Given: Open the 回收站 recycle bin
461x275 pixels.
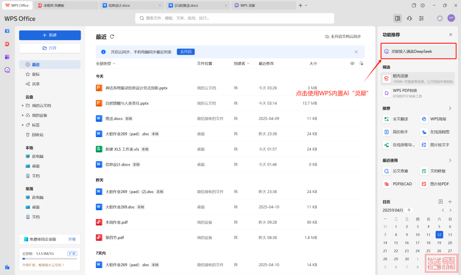Looking at the screenshot, I should pyautogui.click(x=35, y=135).
